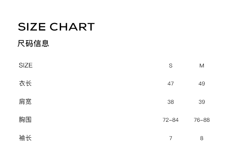Click the 衣长 row label
229x166 pixels.
pos(25,83)
